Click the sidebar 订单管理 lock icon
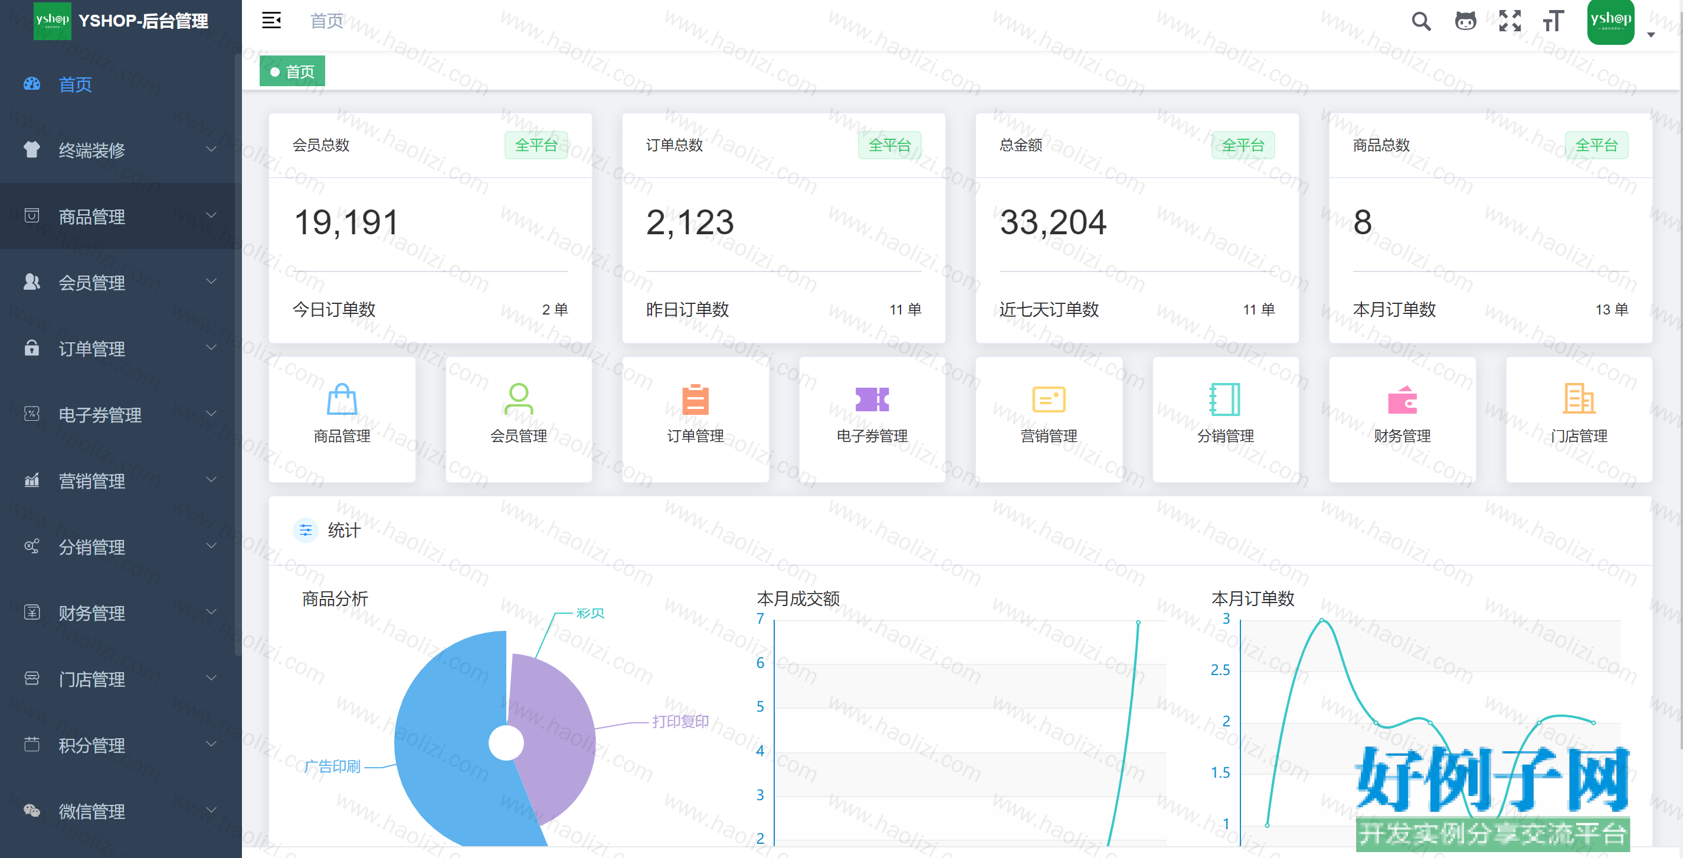1683x858 pixels. coord(32,348)
